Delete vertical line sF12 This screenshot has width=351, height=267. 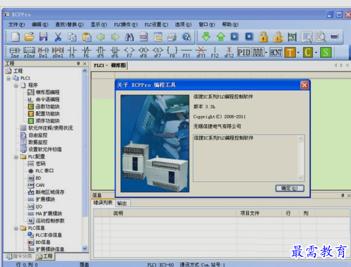pos(229,53)
